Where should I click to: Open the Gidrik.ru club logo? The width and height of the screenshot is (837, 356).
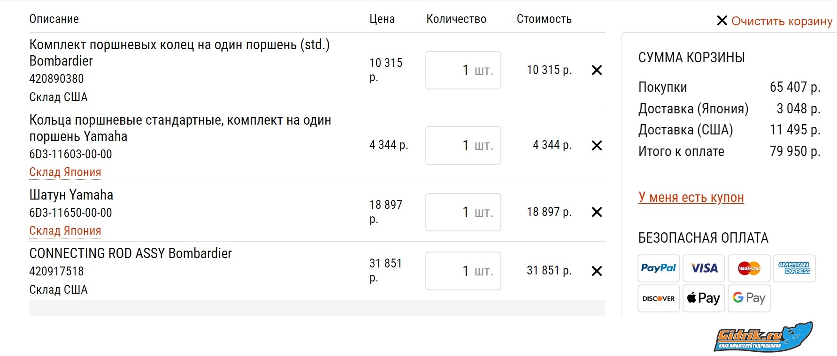click(763, 337)
